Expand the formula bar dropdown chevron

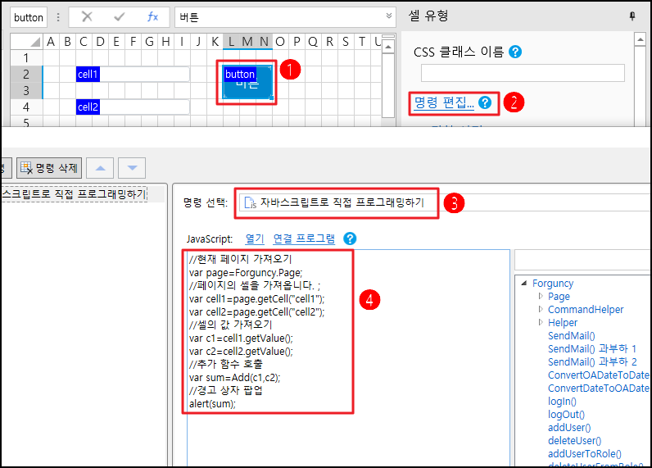[x=389, y=16]
